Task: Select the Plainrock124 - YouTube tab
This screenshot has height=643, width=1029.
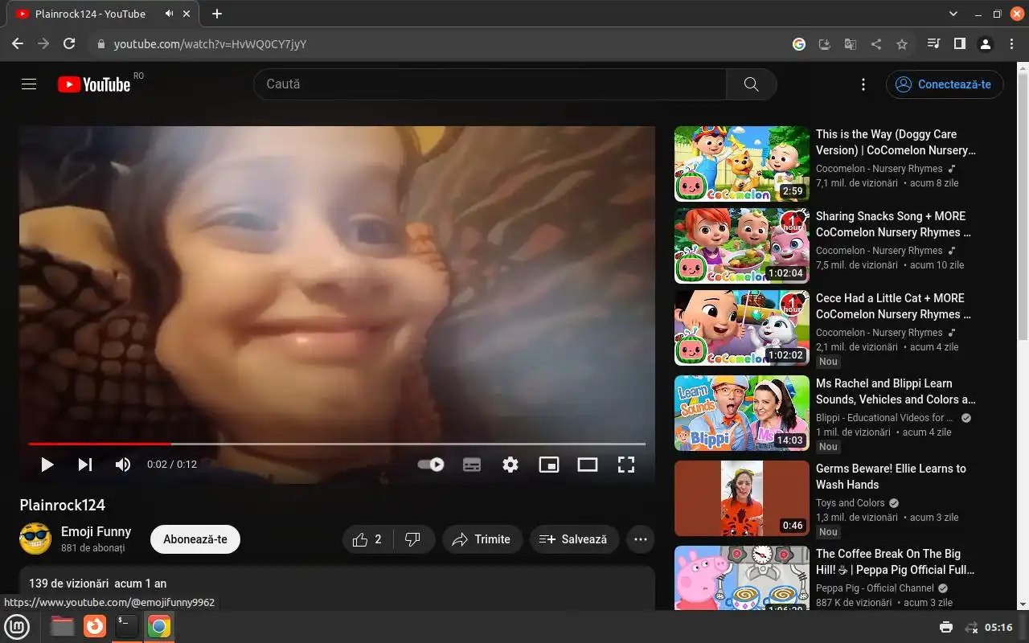Action: [x=101, y=14]
